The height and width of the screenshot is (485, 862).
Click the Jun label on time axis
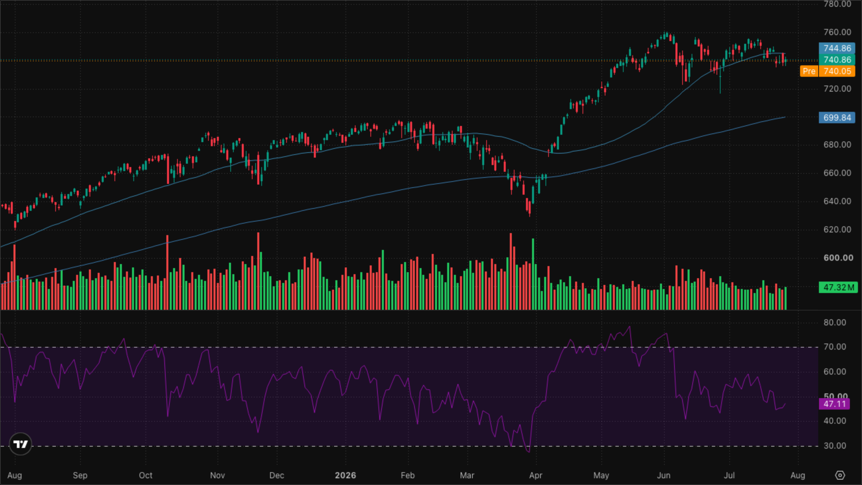(664, 475)
